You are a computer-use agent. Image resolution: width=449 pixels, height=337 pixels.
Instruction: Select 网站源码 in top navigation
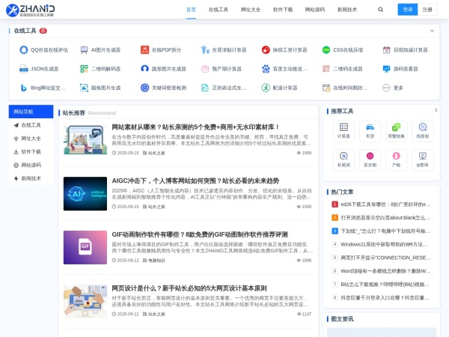(315, 10)
